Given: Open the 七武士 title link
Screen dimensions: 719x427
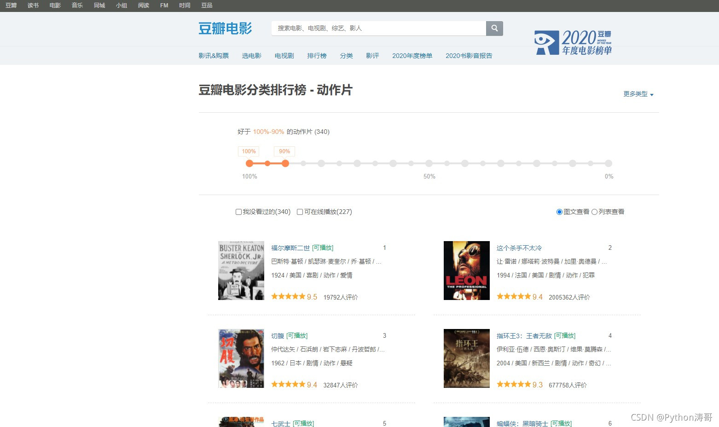Looking at the screenshot, I should point(281,423).
